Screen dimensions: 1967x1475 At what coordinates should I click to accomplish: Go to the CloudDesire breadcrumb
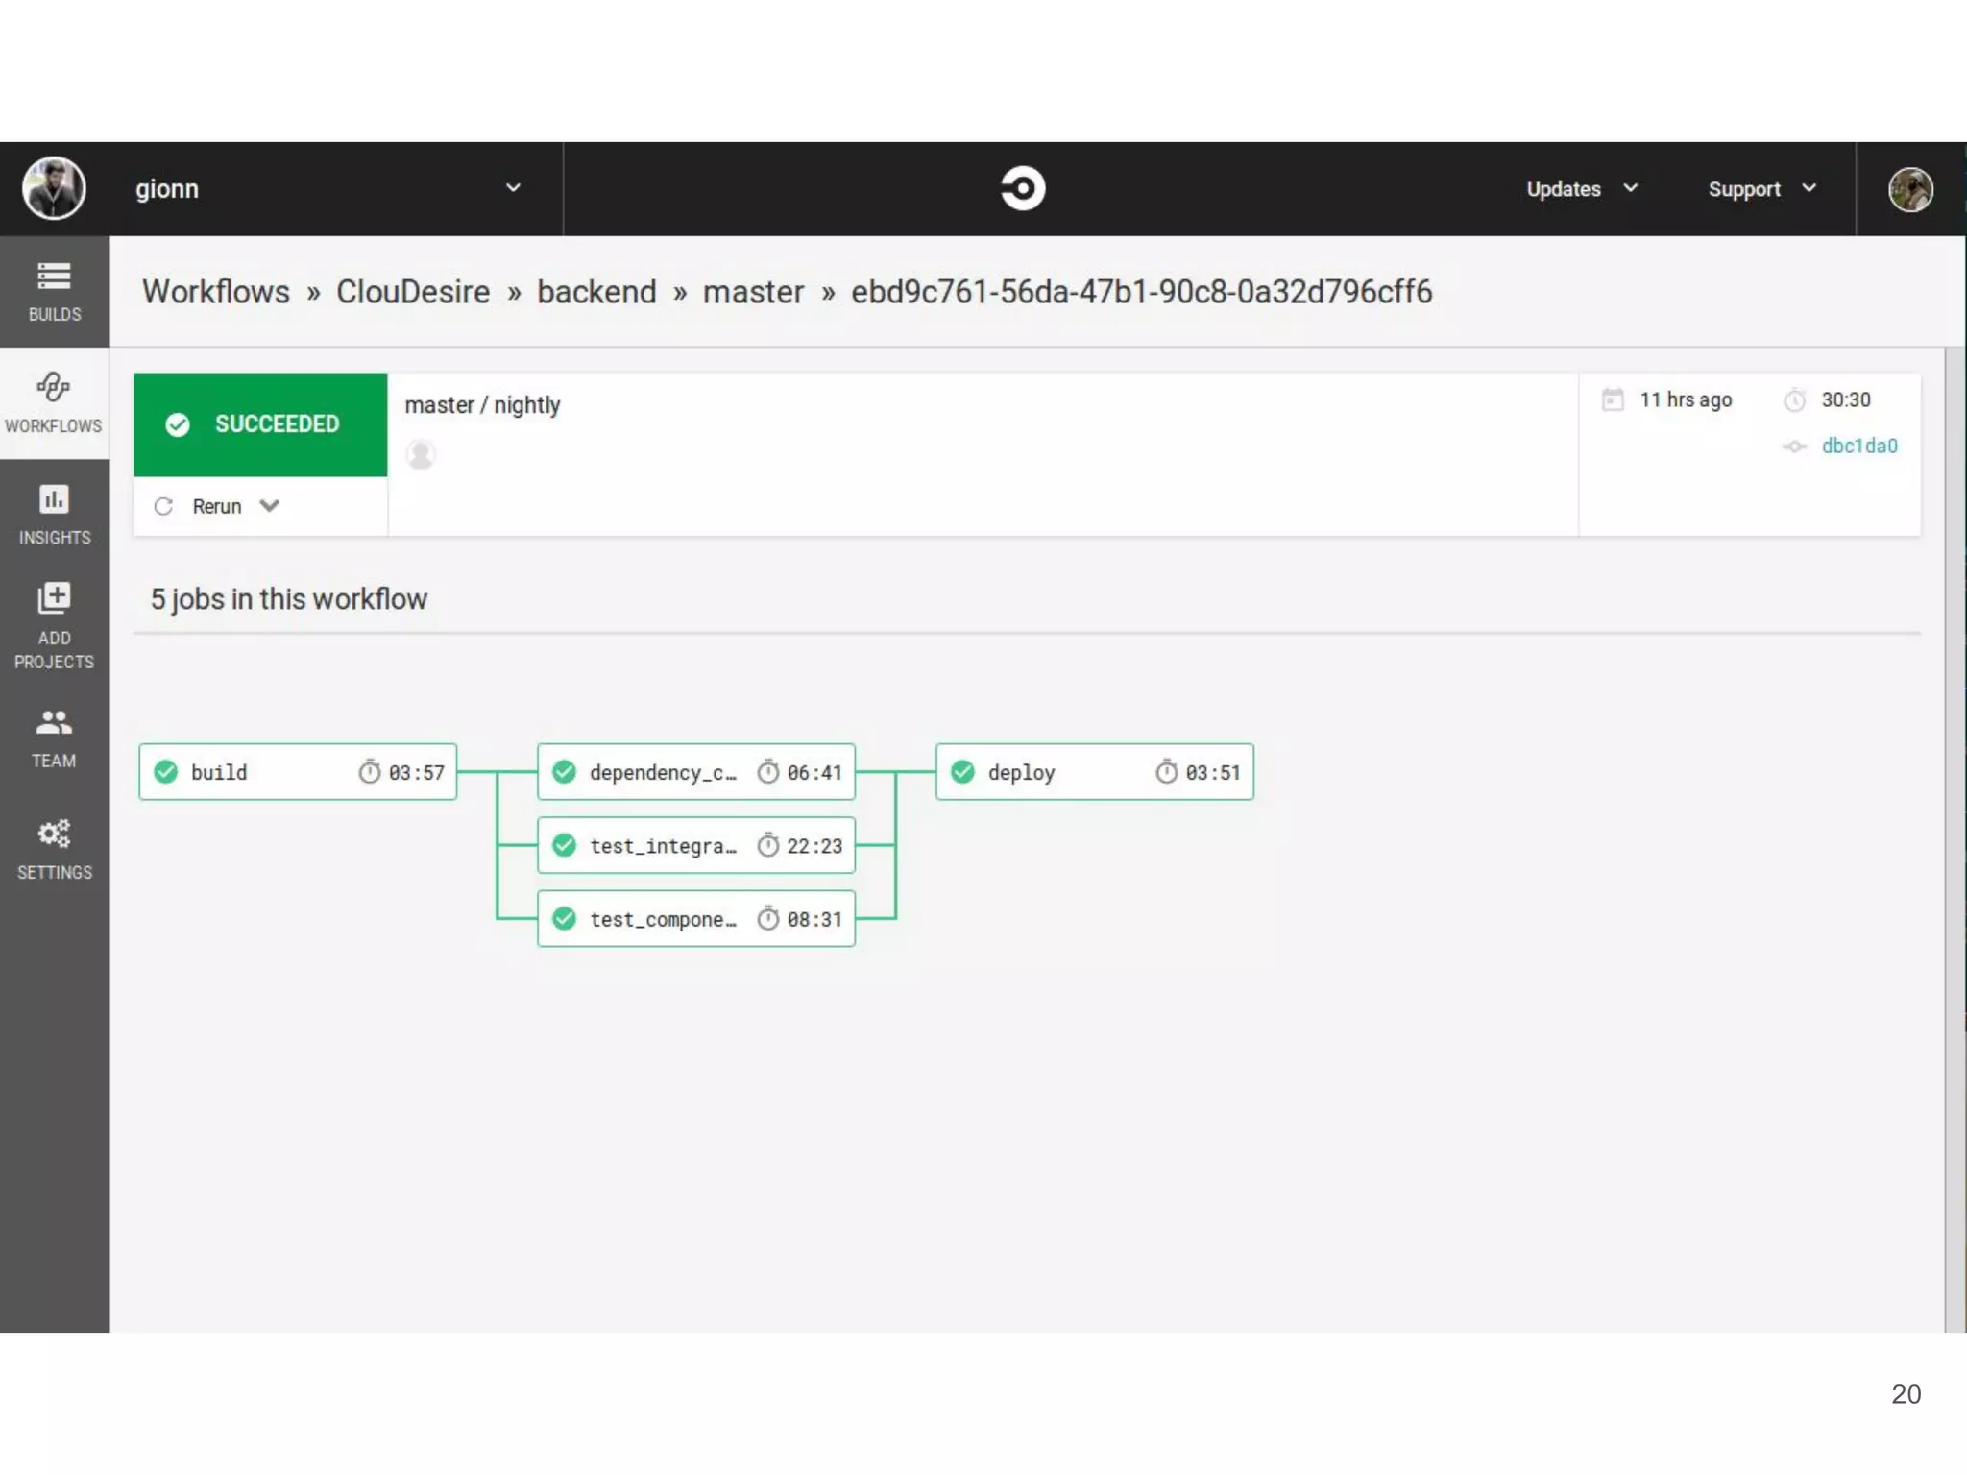(412, 292)
